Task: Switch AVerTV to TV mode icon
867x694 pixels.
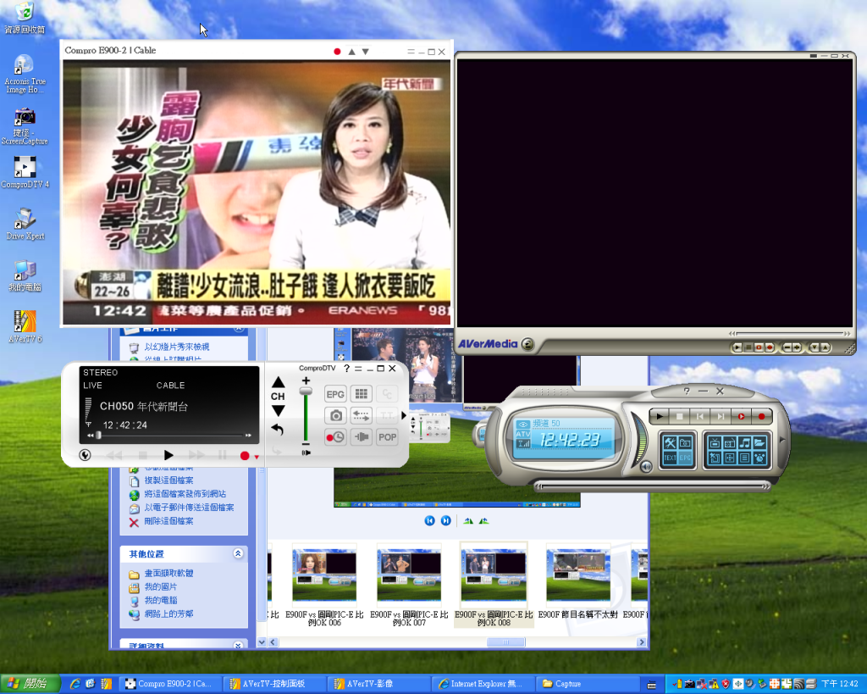Action: pos(715,442)
